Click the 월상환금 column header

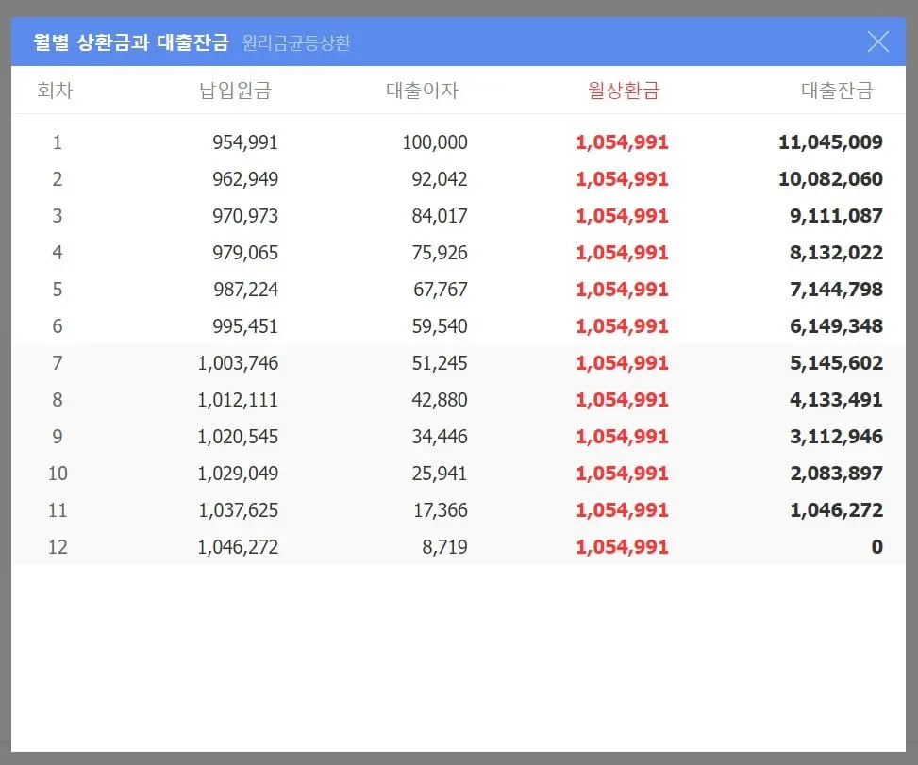tap(623, 91)
